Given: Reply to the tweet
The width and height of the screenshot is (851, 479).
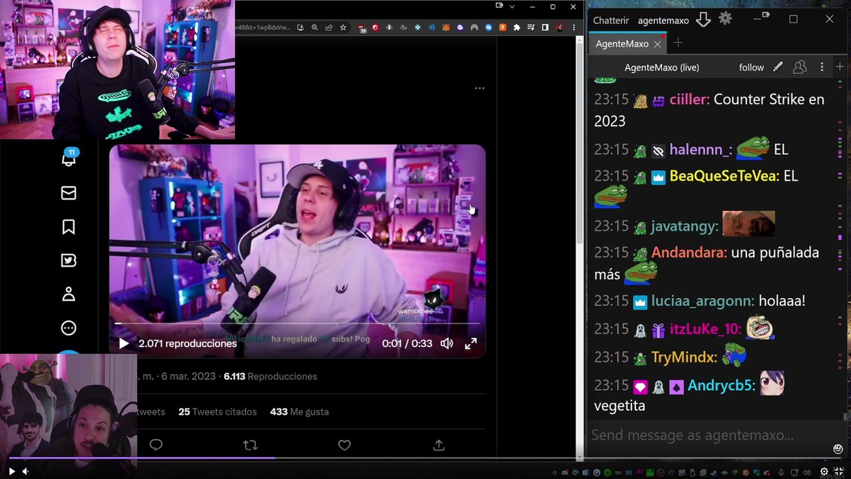Looking at the screenshot, I should click(156, 445).
